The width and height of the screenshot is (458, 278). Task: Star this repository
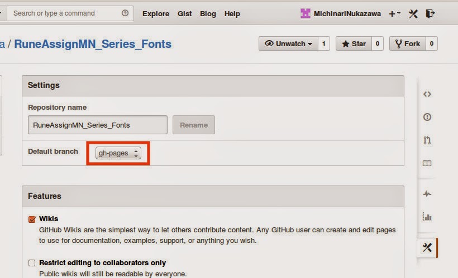(354, 43)
